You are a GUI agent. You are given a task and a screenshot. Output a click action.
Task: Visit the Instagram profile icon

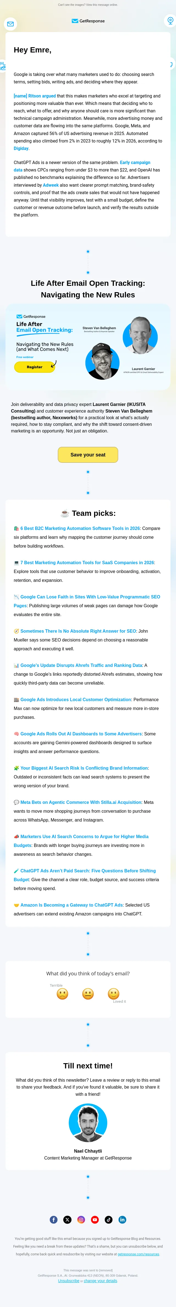tap(81, 1220)
